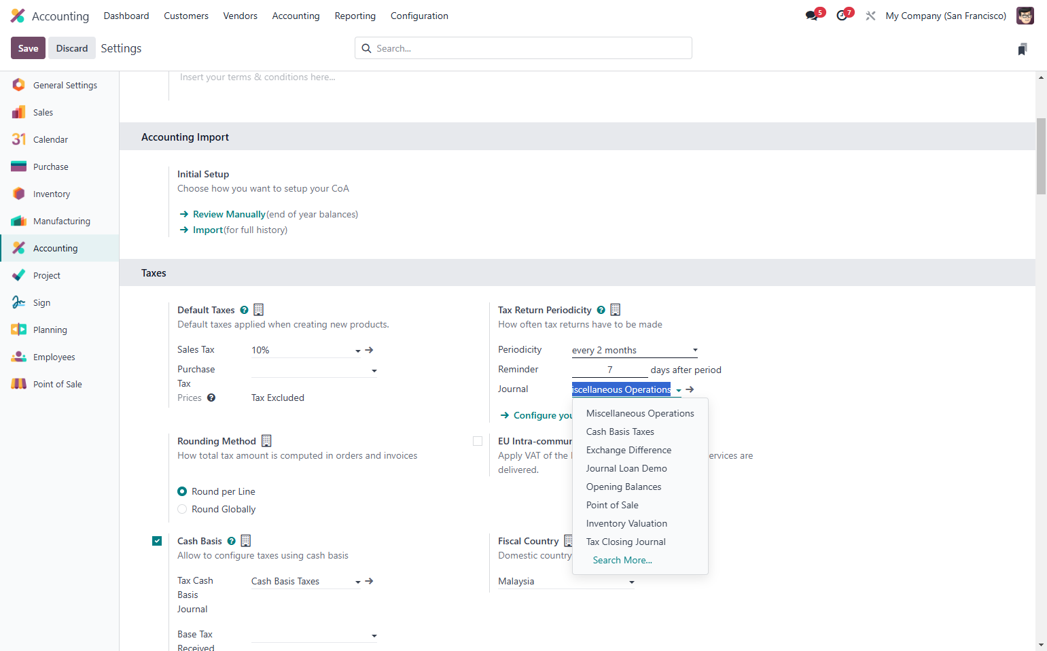Click company icon beside Tax Return Periodicity
The width and height of the screenshot is (1047, 651).
(x=615, y=310)
